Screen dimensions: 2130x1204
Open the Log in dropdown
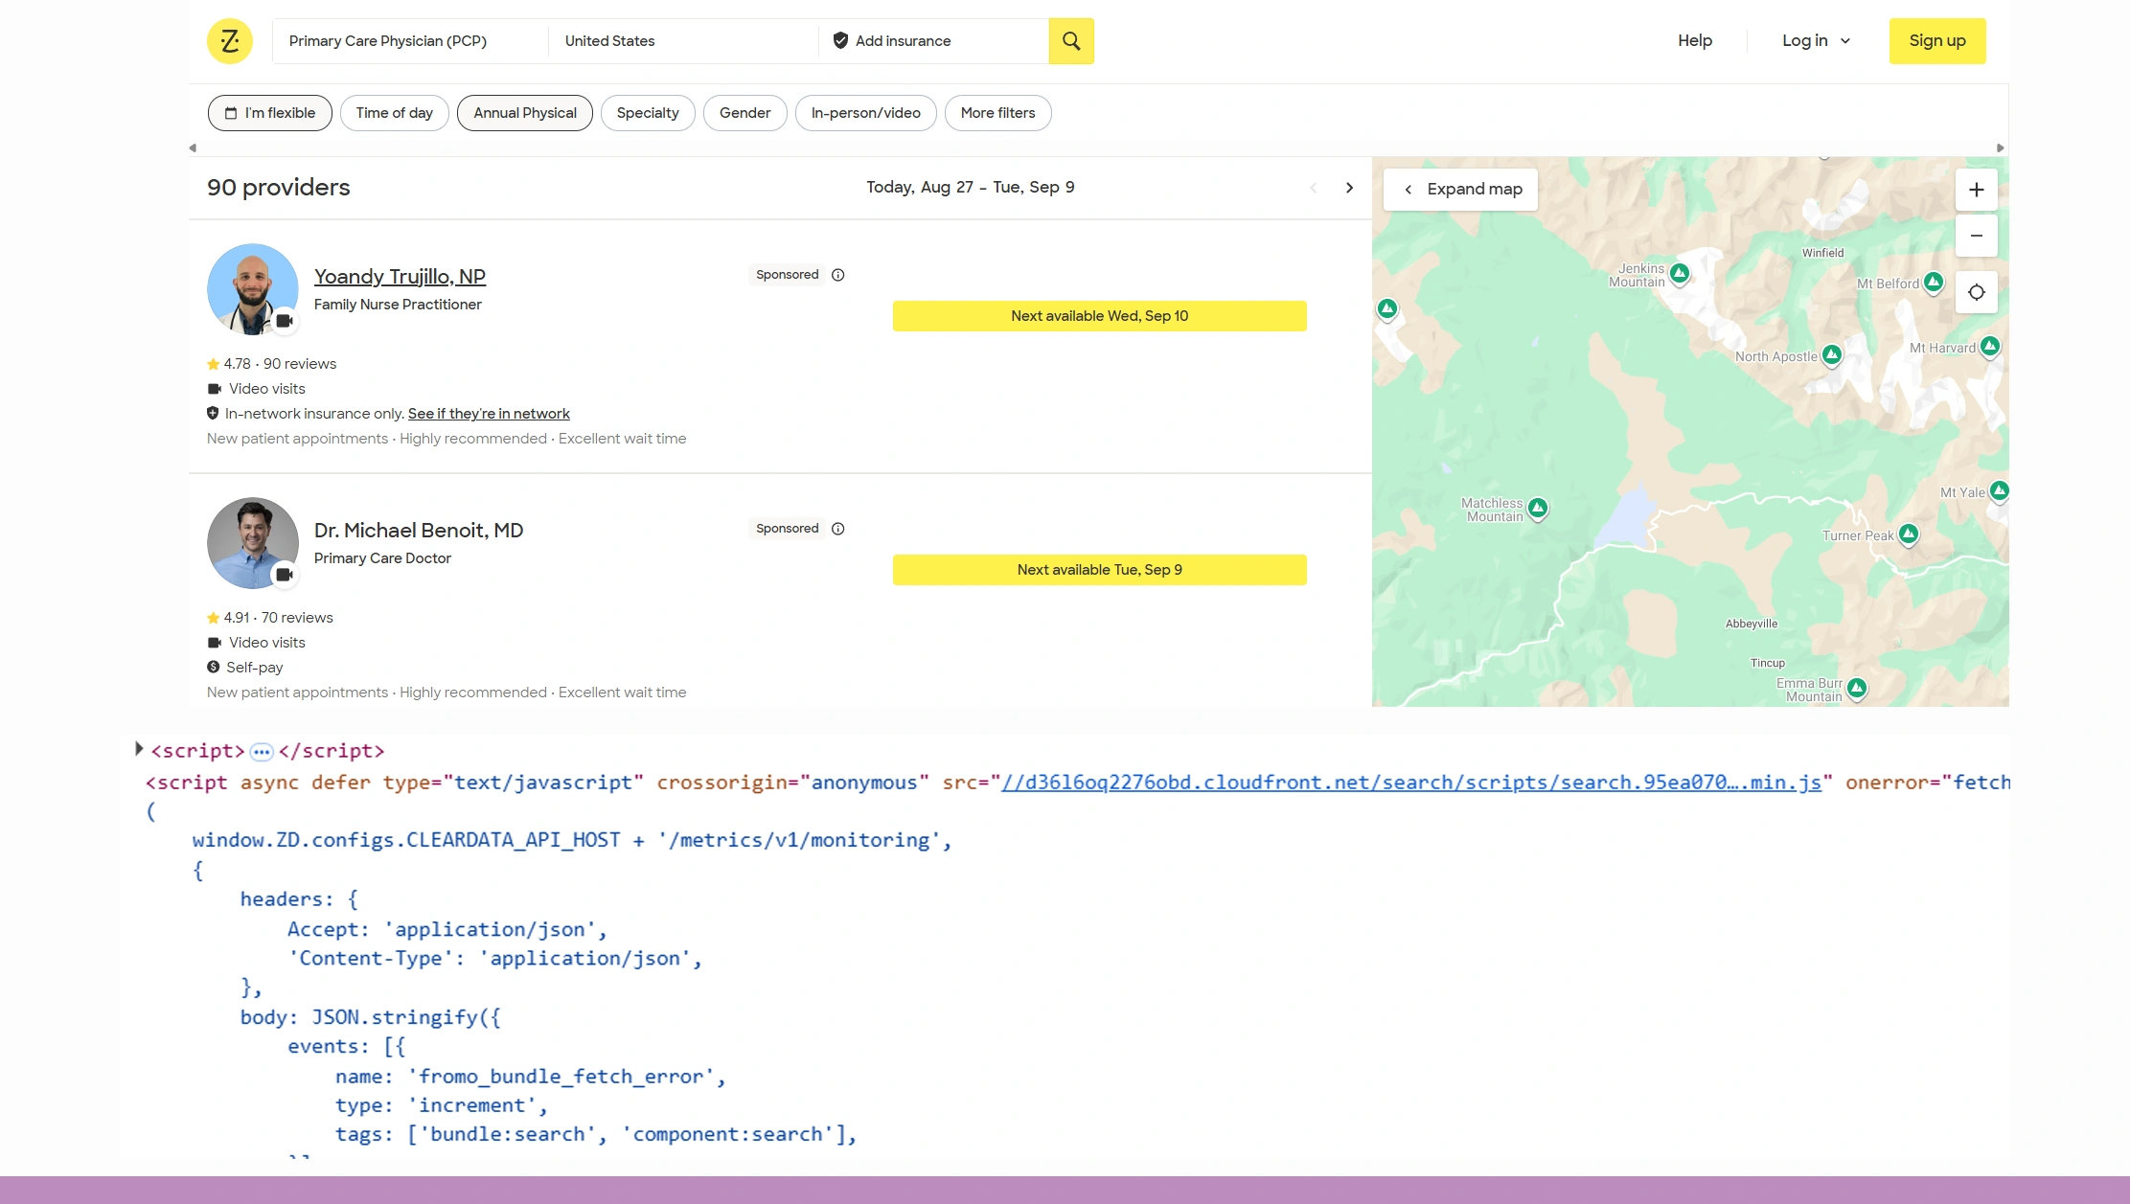1816,41
